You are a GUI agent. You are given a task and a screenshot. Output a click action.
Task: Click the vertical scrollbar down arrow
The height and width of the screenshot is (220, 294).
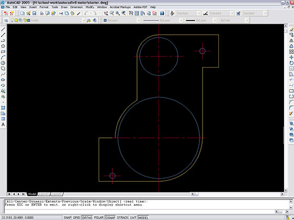click(x=286, y=190)
